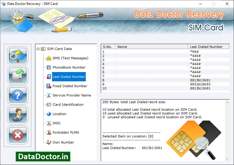Open Fixed Dialed Number entry

point(70,86)
